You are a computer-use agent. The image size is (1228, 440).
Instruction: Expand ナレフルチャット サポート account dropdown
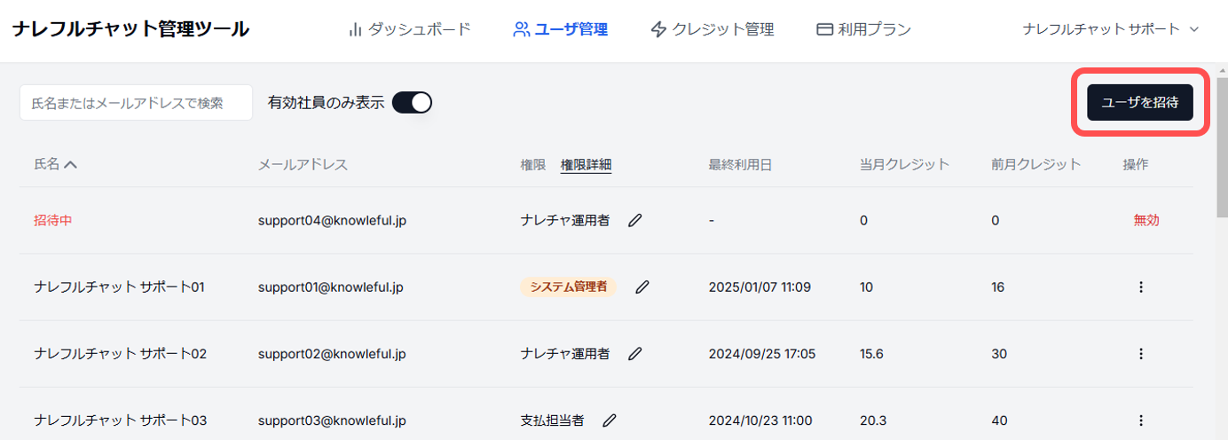coord(1110,29)
